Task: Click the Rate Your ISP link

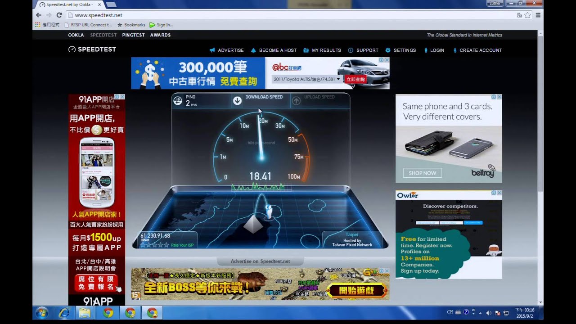Action: [183, 245]
